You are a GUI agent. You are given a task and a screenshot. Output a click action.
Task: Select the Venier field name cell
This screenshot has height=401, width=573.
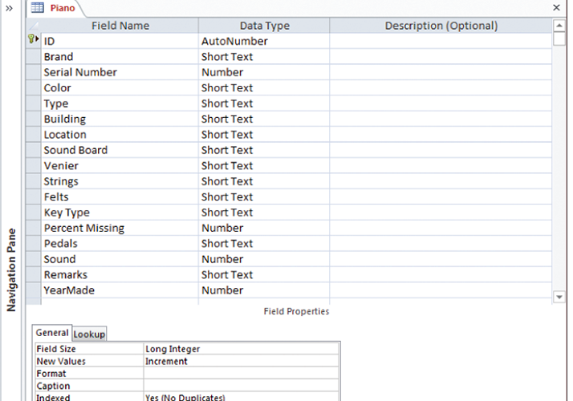click(x=120, y=166)
